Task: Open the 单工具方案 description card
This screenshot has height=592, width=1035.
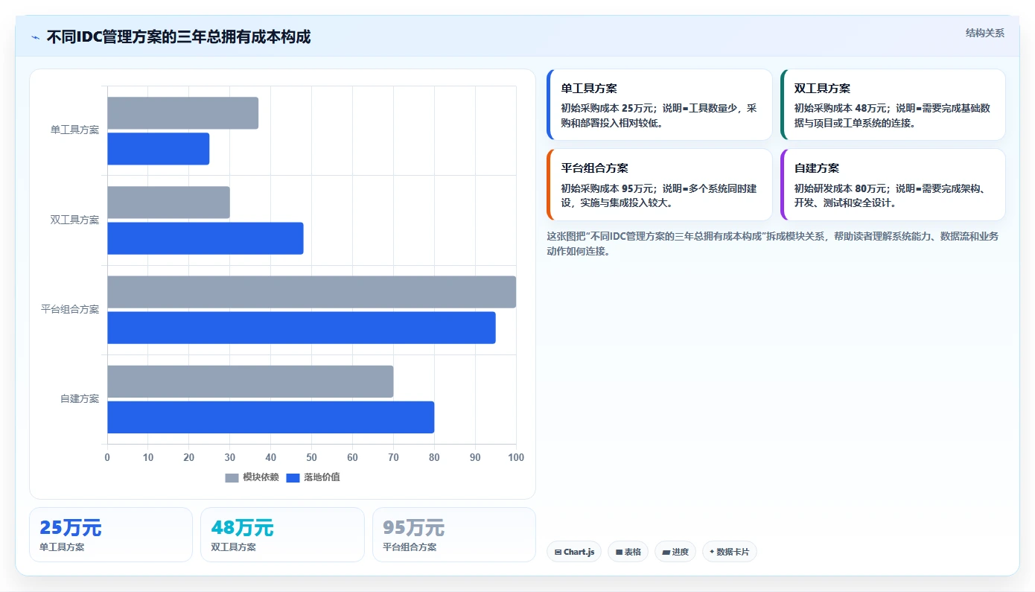Action: point(660,105)
